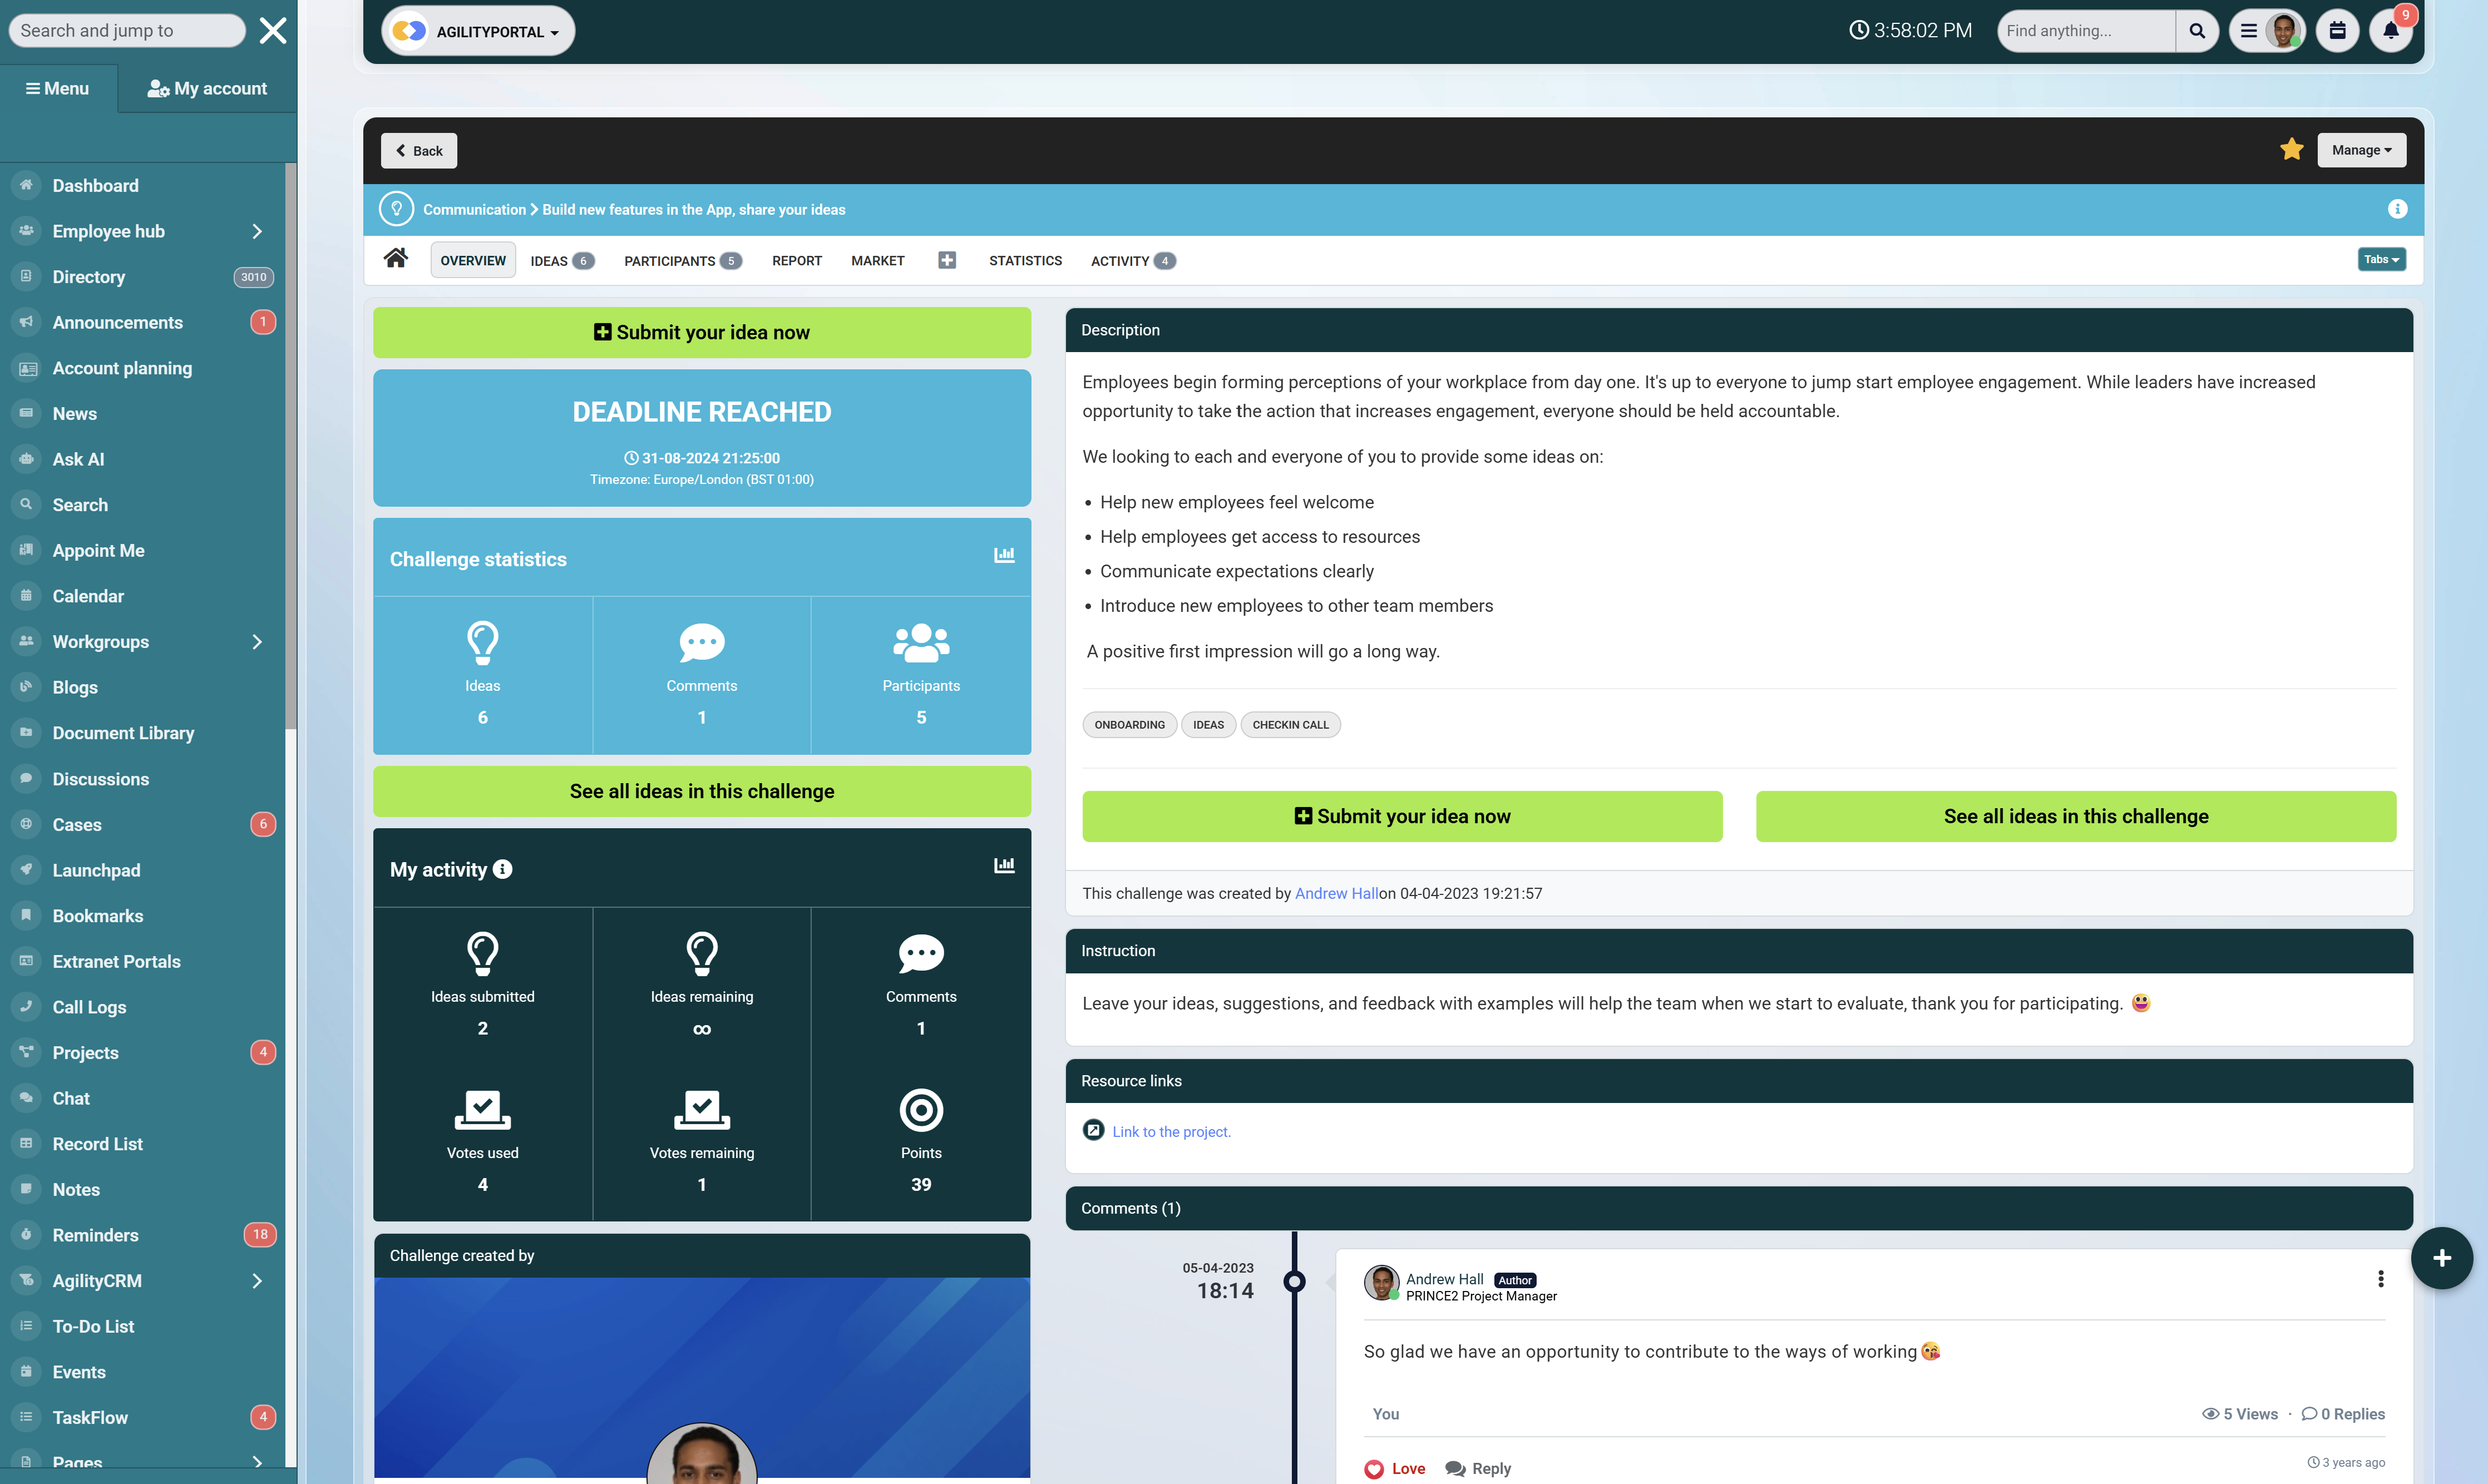Click the gold star favorite icon
The width and height of the screenshot is (2488, 1484).
point(2291,150)
